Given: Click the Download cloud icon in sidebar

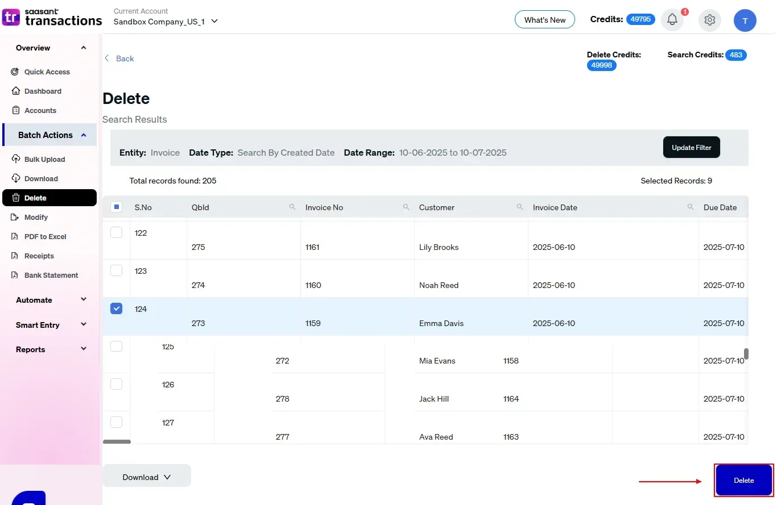Looking at the screenshot, I should tap(15, 178).
